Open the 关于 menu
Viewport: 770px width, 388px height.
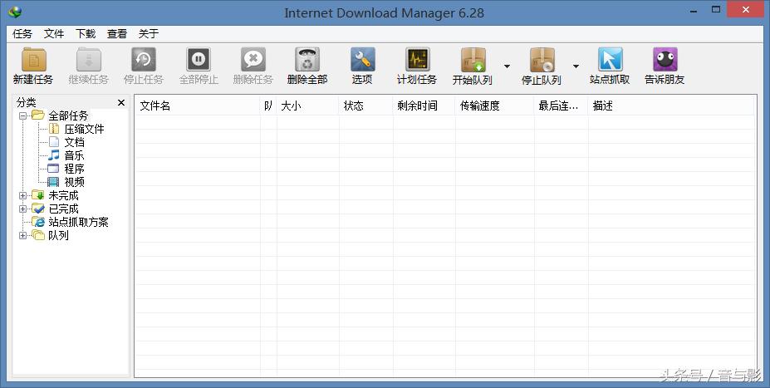click(x=149, y=33)
